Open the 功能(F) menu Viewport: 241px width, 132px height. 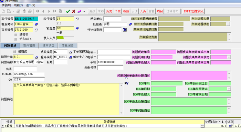(19, 5)
